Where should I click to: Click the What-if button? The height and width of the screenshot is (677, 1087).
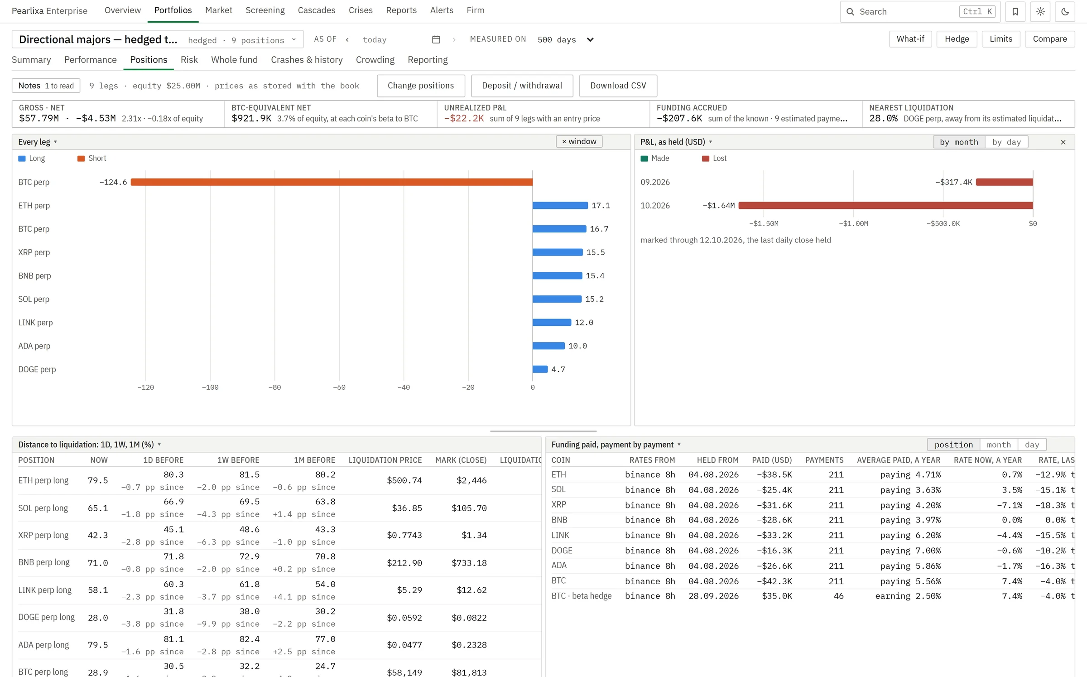(x=910, y=39)
